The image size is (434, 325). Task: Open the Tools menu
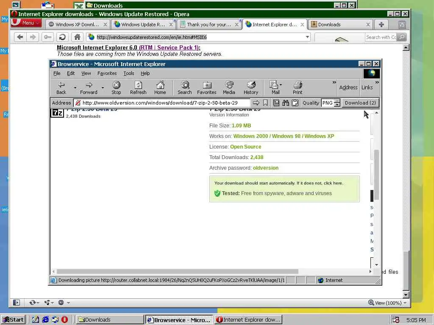[x=129, y=73]
